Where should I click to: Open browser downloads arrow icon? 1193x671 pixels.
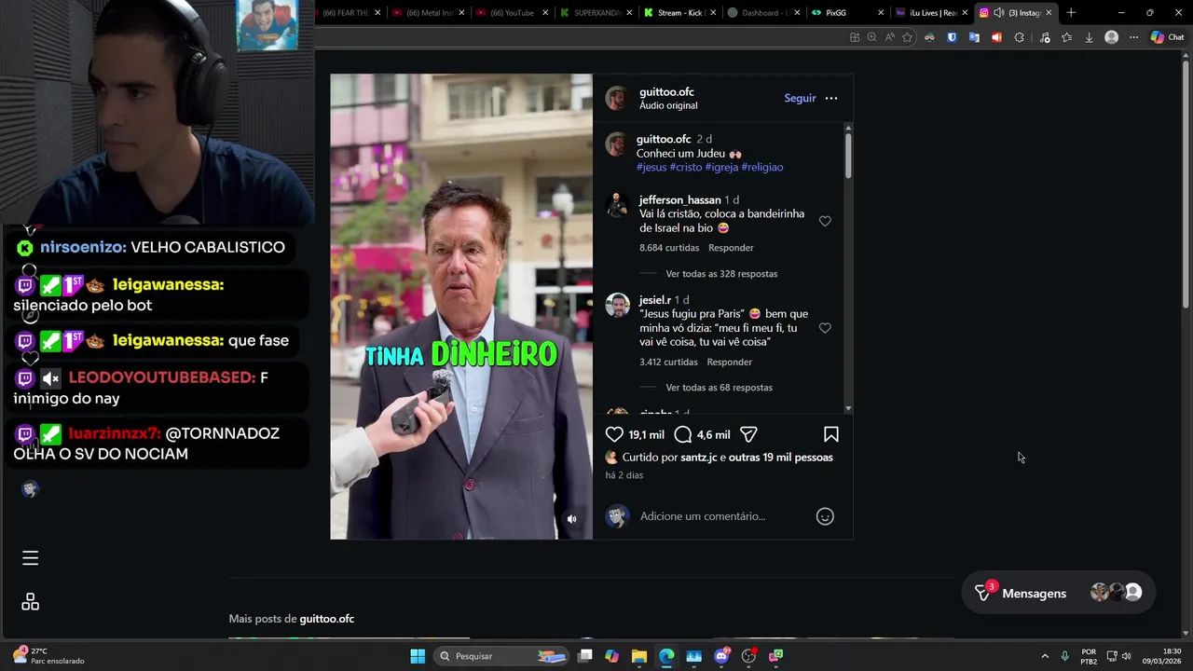pos(1089,37)
